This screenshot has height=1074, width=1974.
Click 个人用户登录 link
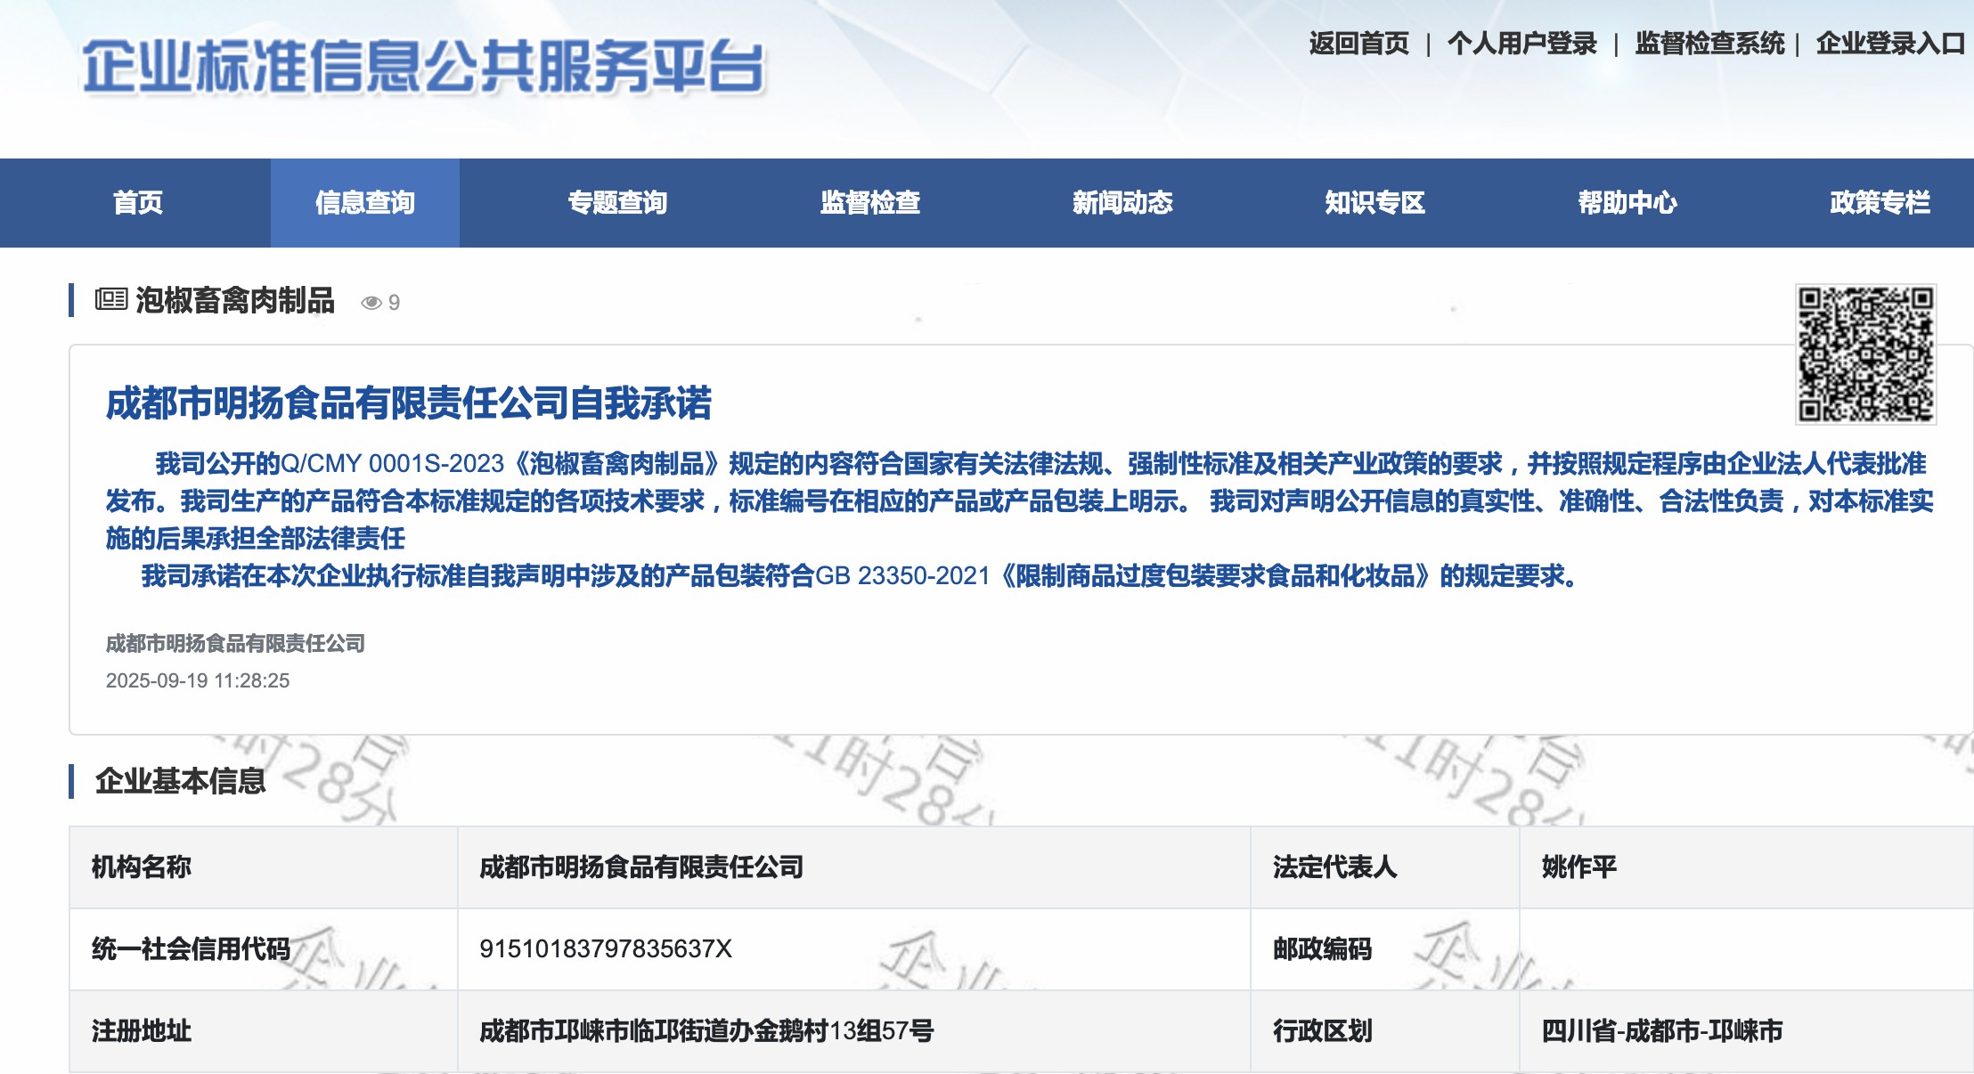(1521, 44)
